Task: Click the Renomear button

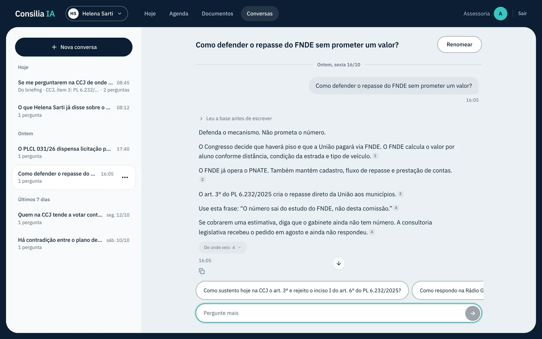Action: 459,44
